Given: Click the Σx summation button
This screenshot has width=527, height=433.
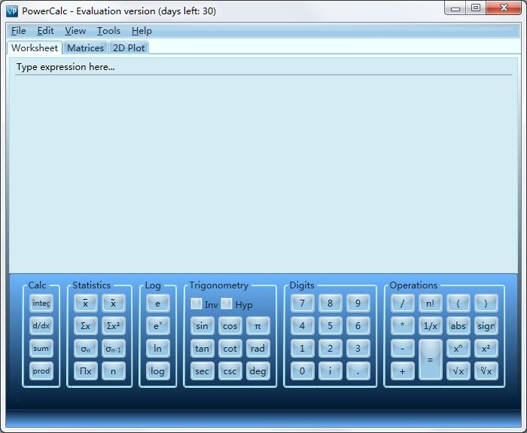Looking at the screenshot, I should (85, 326).
